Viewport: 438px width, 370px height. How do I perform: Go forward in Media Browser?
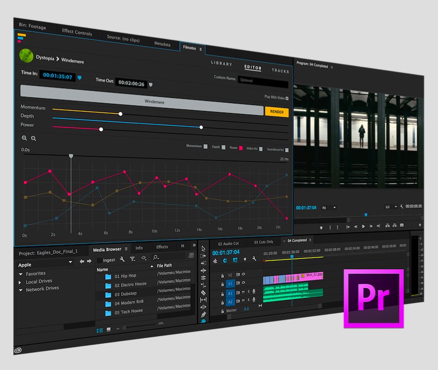tap(89, 261)
